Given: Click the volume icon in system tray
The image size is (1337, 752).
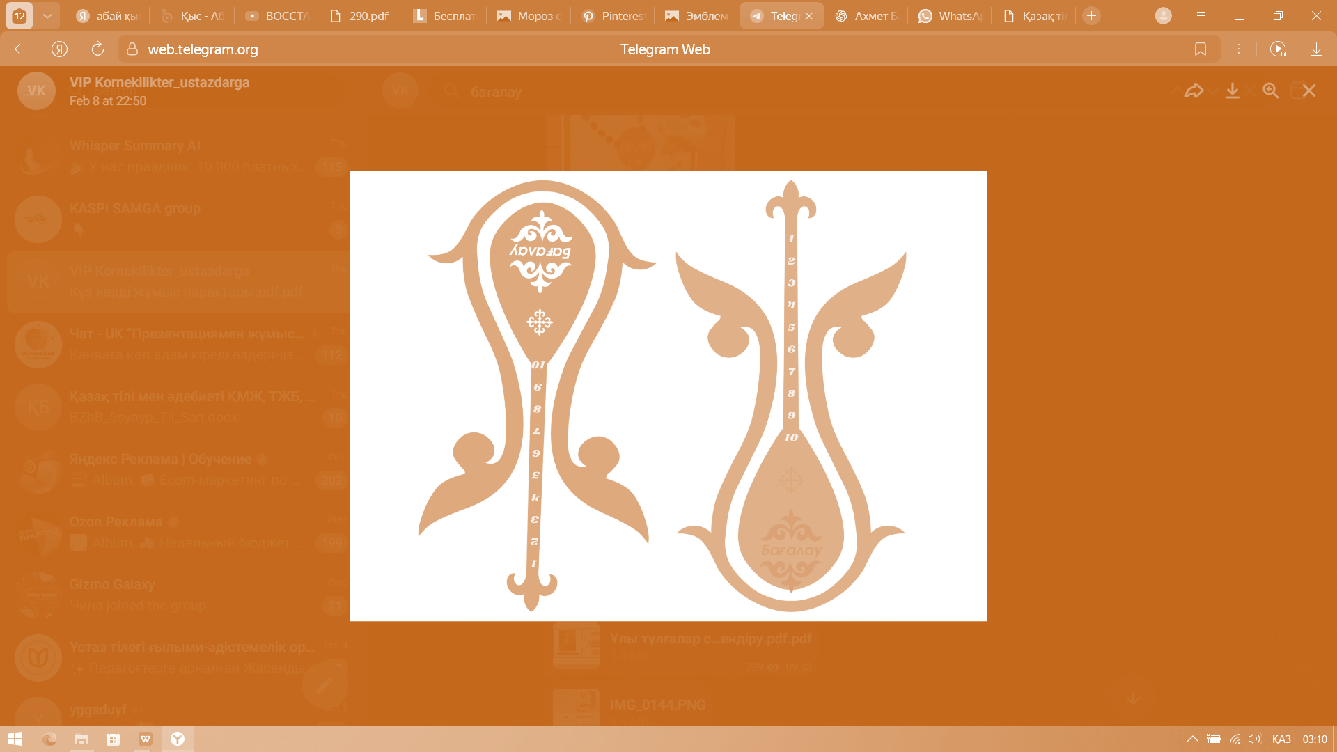Looking at the screenshot, I should (x=1254, y=739).
